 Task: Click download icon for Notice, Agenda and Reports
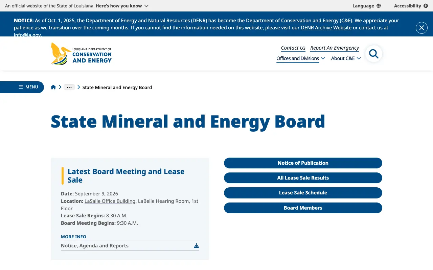pyautogui.click(x=196, y=246)
